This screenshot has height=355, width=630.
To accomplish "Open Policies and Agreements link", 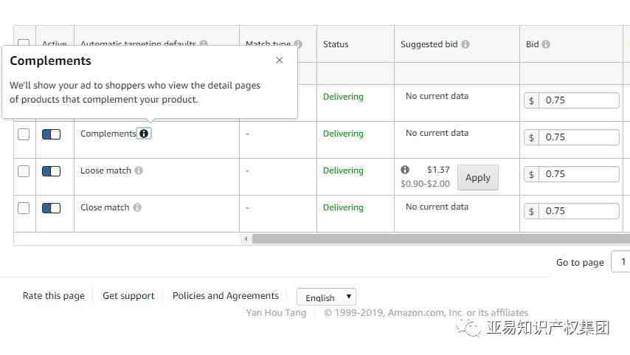I will click(x=226, y=296).
